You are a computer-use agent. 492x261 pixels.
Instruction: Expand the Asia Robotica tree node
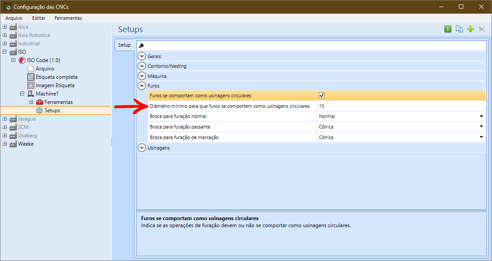point(4,35)
